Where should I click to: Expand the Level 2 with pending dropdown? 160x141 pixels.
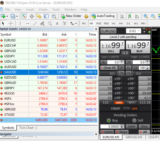click(x=148, y=37)
